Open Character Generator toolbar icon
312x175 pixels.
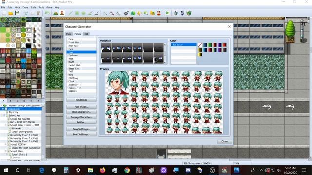(159, 13)
